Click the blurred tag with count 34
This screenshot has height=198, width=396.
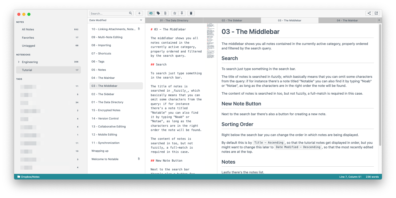coord(48,102)
